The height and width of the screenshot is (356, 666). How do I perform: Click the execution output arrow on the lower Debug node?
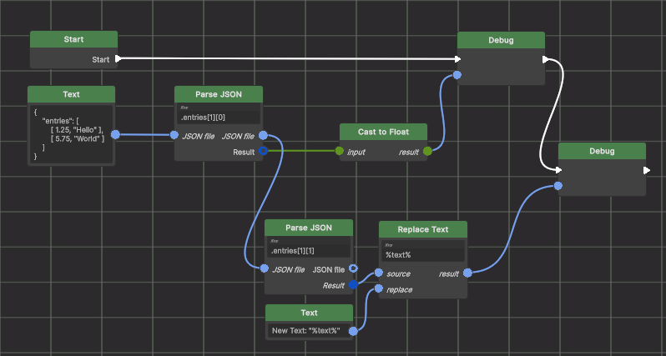coord(646,170)
